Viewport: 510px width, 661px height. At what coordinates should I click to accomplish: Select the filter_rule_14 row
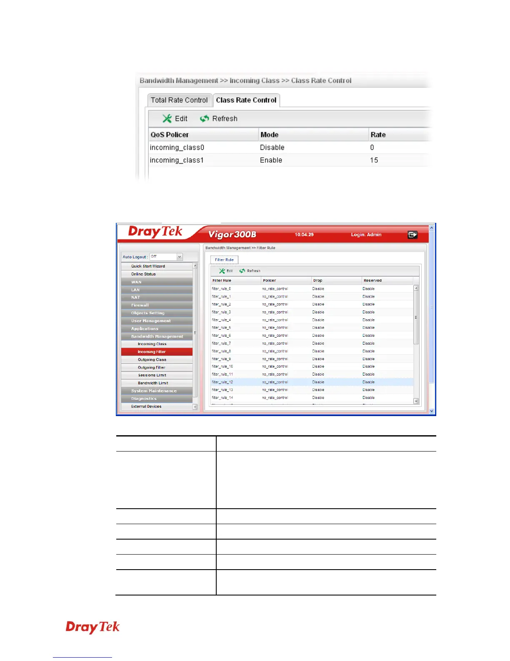(x=312, y=398)
